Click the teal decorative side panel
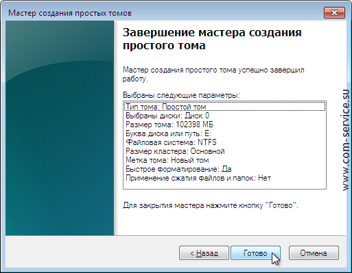The width and height of the screenshot is (352, 273). (x=60, y=128)
